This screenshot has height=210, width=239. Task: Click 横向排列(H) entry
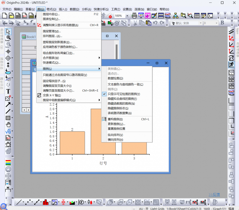127,140
